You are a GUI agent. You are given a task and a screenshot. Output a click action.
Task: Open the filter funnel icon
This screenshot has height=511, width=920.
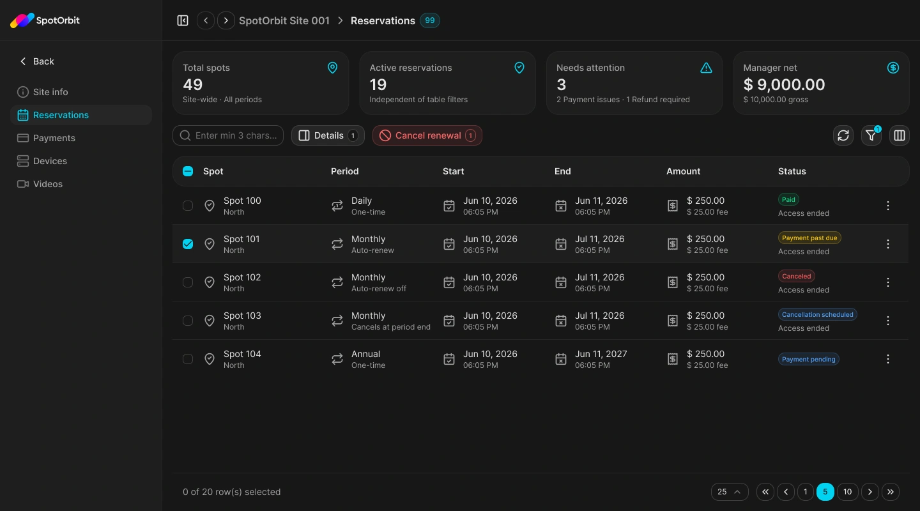click(871, 135)
